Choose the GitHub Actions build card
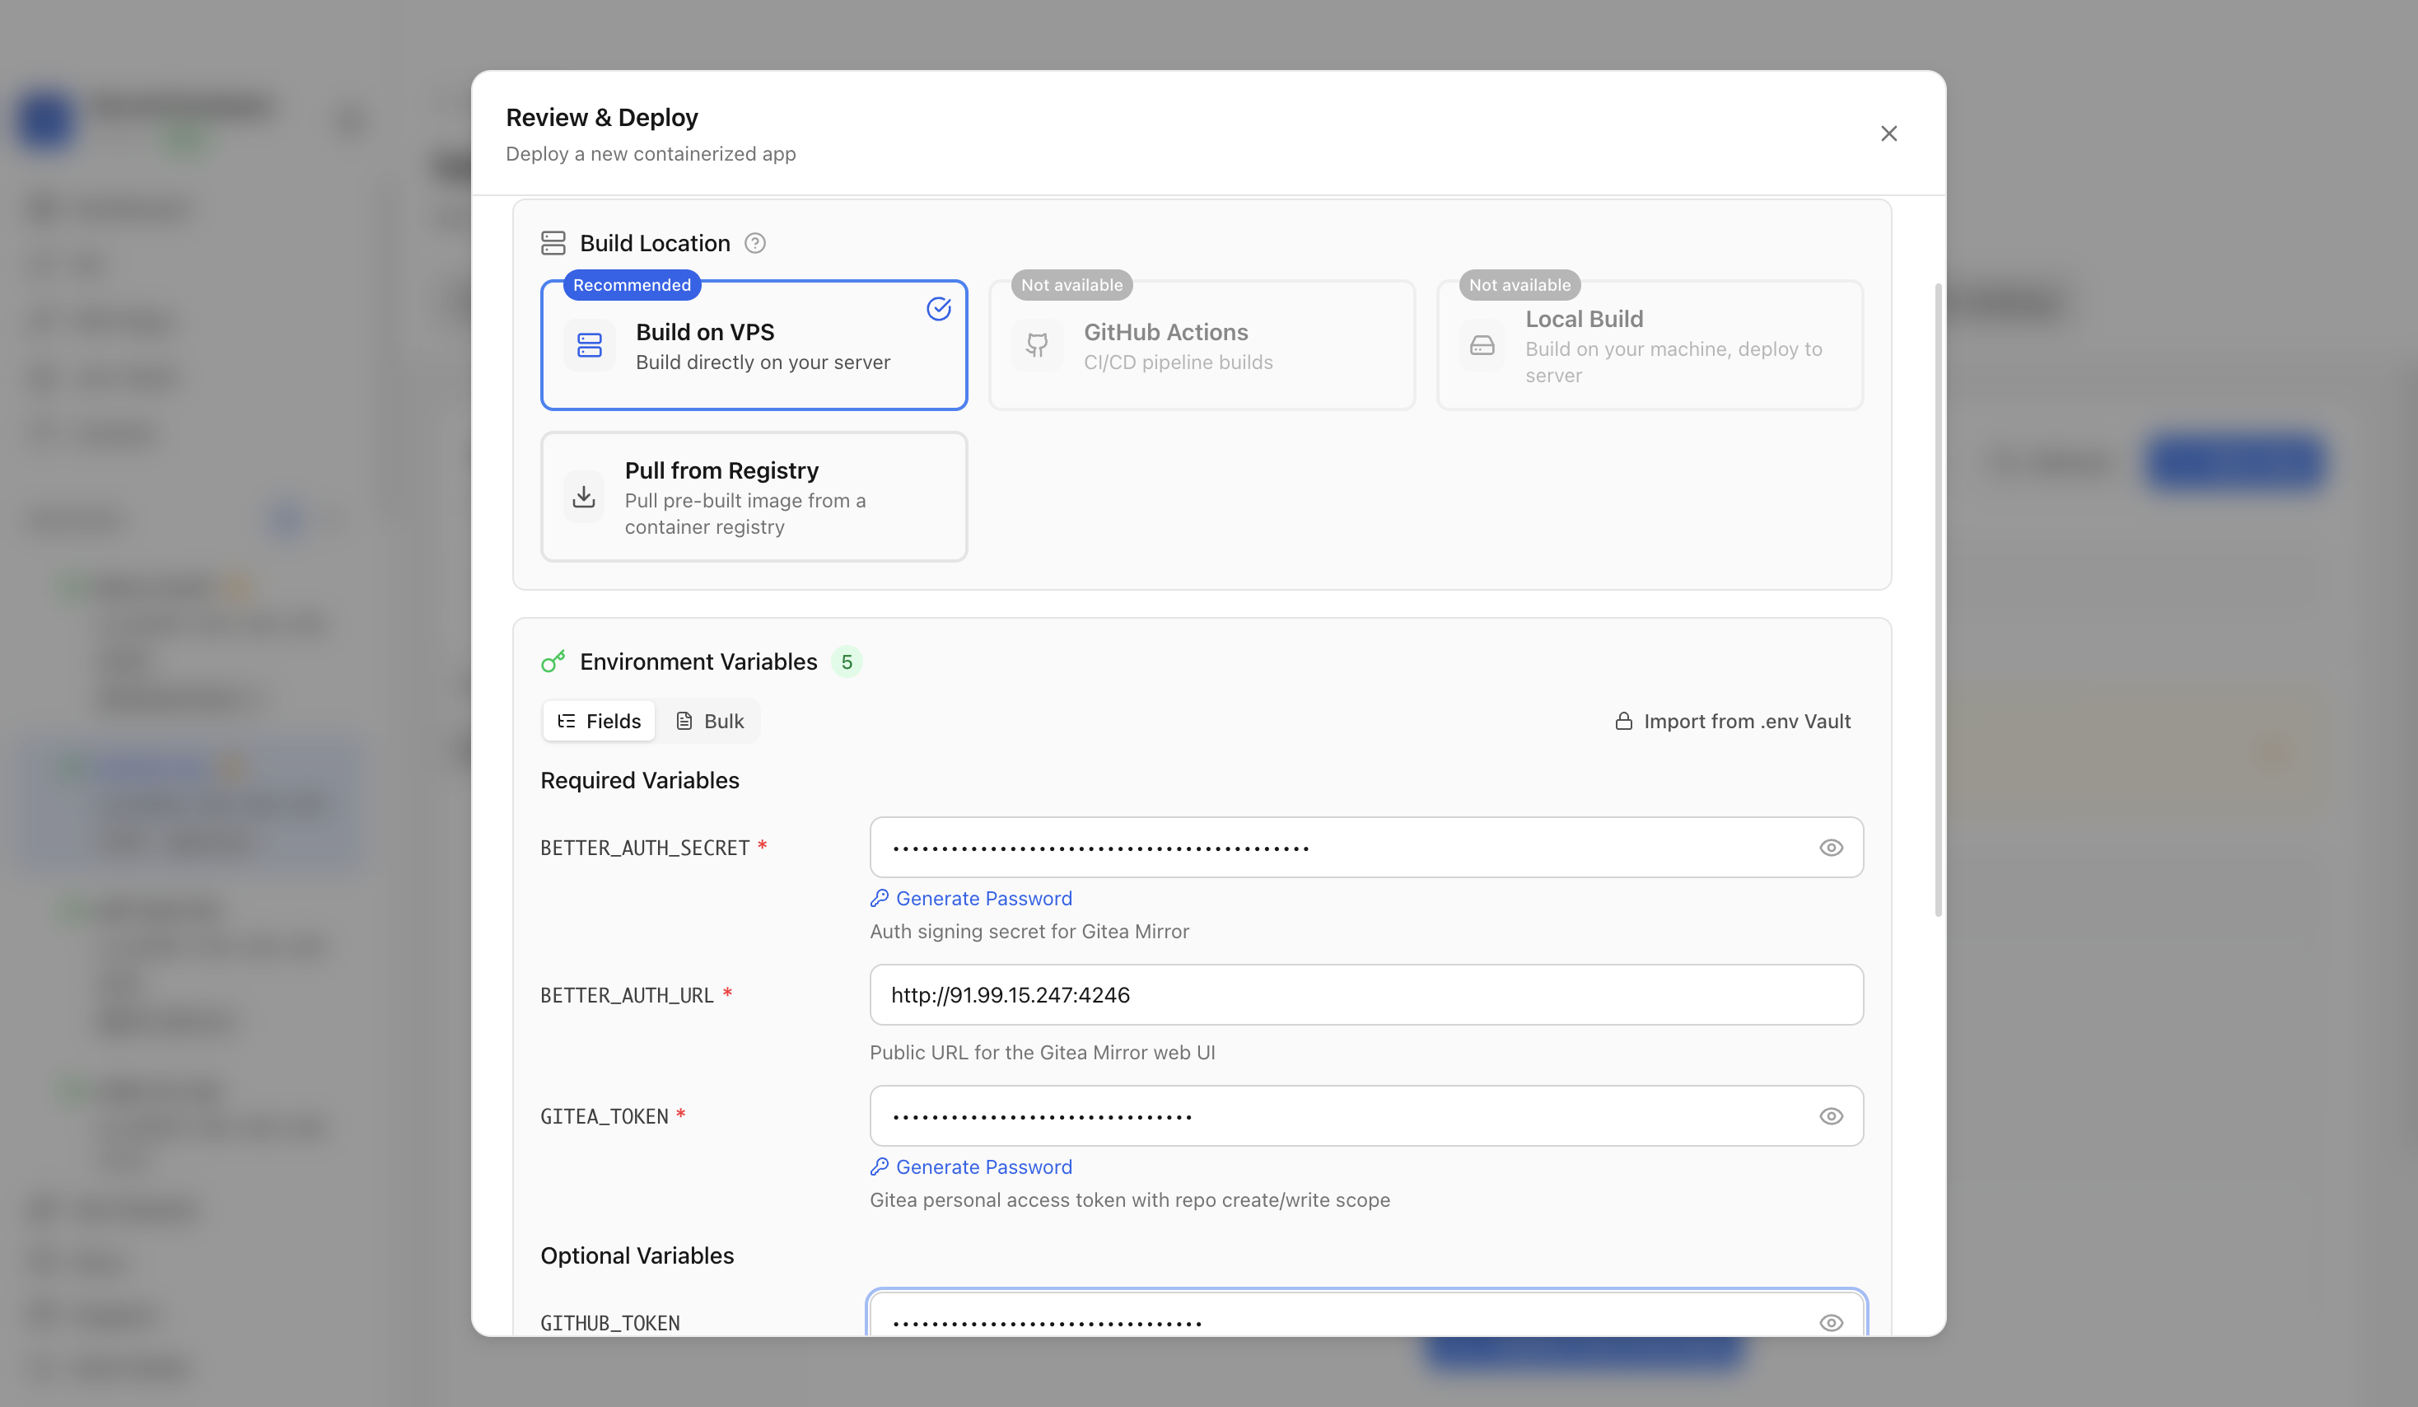The image size is (2418, 1407). [1202, 345]
